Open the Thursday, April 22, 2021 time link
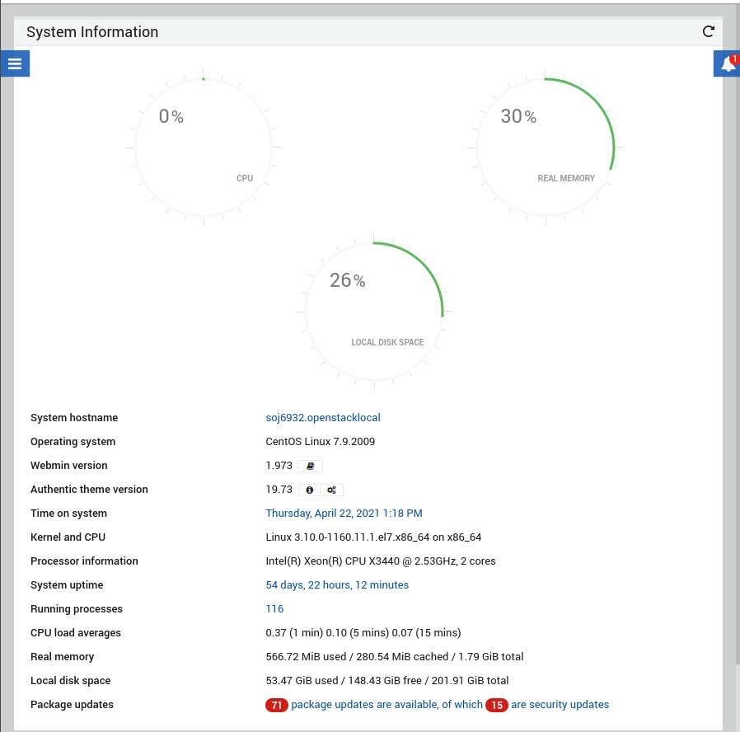Image resolution: width=740 pixels, height=732 pixels. click(344, 513)
